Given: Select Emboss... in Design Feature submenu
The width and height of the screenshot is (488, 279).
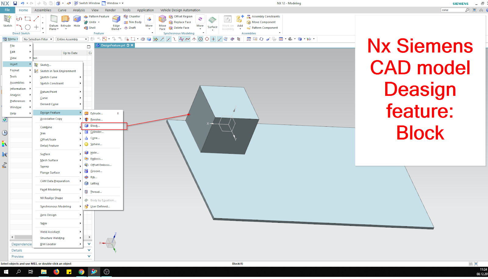Looking at the screenshot, I should [103, 159].
